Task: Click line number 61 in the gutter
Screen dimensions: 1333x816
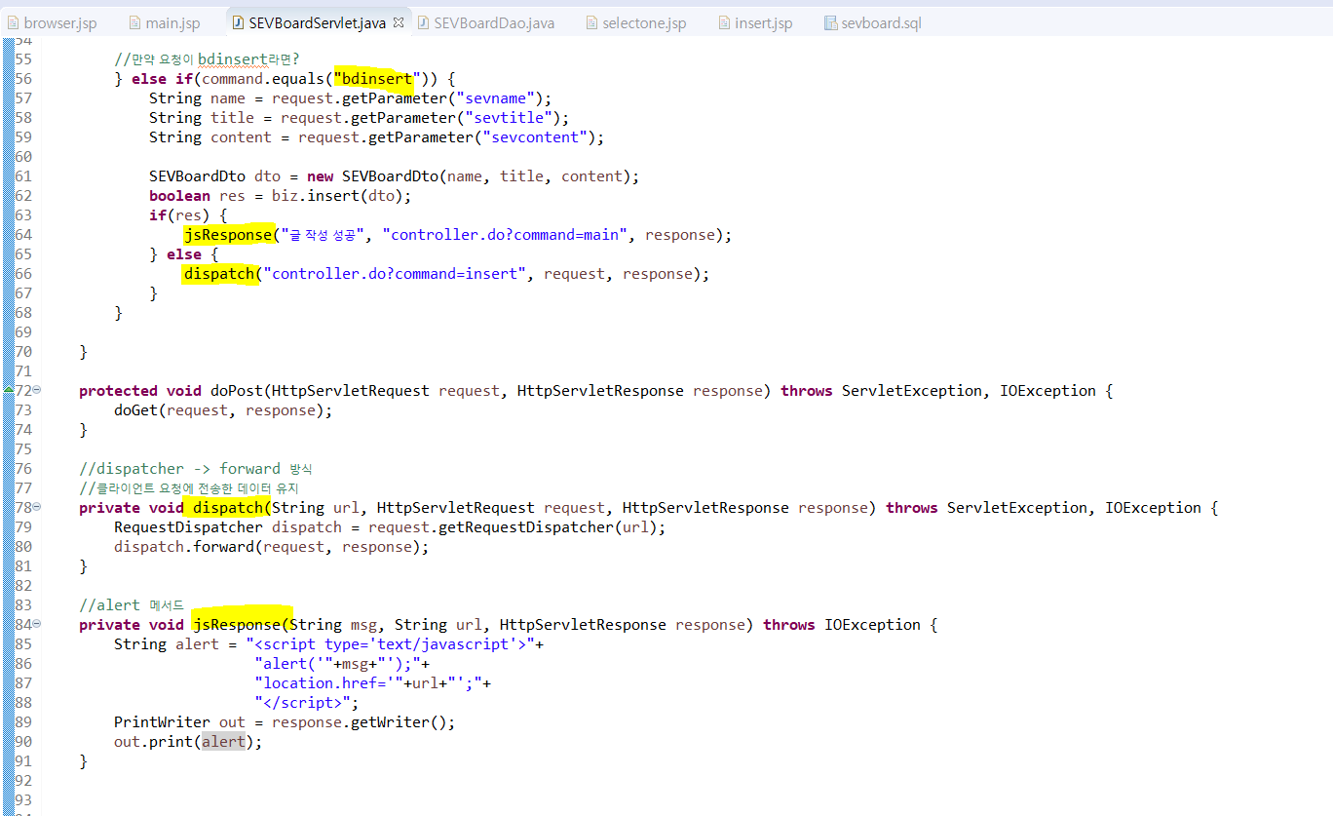Action: (x=23, y=175)
